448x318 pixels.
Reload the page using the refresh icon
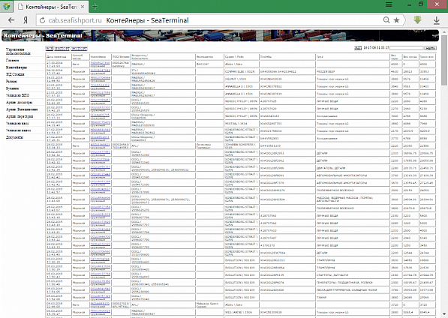pos(42,20)
